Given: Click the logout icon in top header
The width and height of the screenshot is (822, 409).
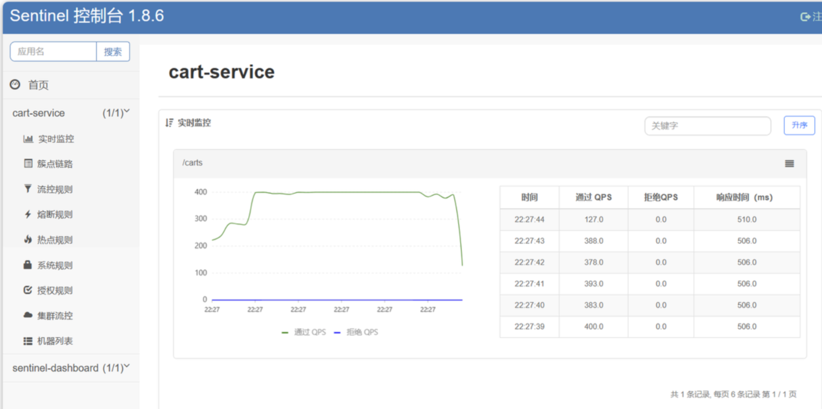Looking at the screenshot, I should [x=805, y=17].
